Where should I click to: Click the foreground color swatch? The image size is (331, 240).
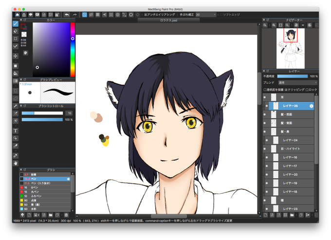pyautogui.click(x=23, y=26)
